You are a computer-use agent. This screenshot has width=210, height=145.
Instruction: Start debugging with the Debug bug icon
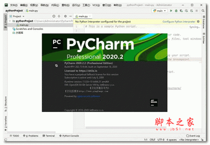pyautogui.click(x=176, y=11)
